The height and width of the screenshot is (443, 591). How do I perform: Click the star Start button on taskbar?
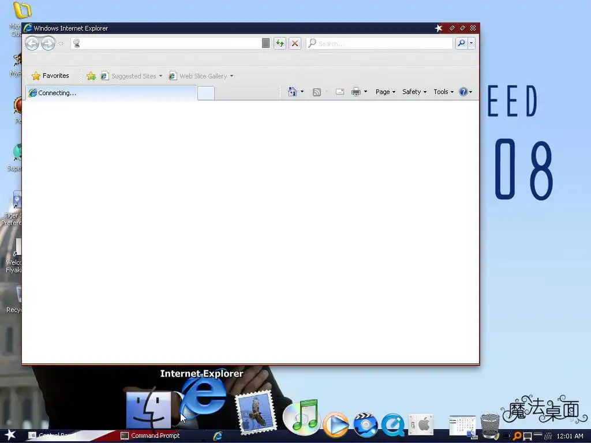click(x=10, y=435)
